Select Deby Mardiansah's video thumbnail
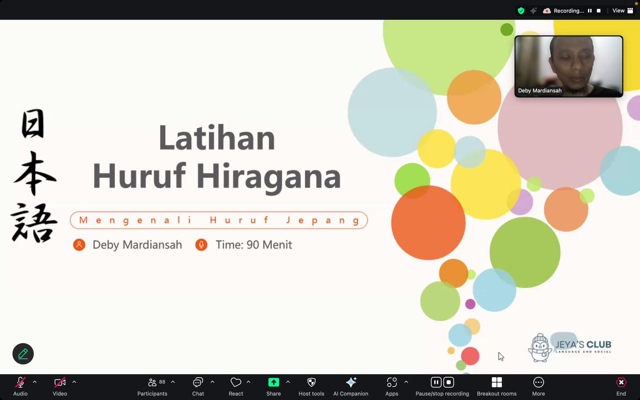Screen dimensions: 640x400 tap(568, 66)
